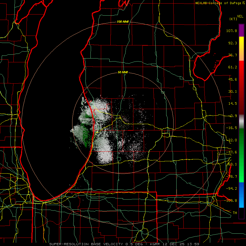Screen dimensions: 246x246
Task: Click the green segment of the color bar
Action: click(241, 155)
